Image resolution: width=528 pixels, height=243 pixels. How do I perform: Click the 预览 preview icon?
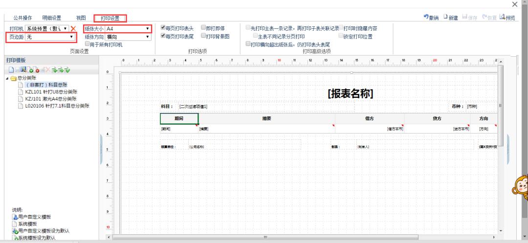(x=503, y=17)
